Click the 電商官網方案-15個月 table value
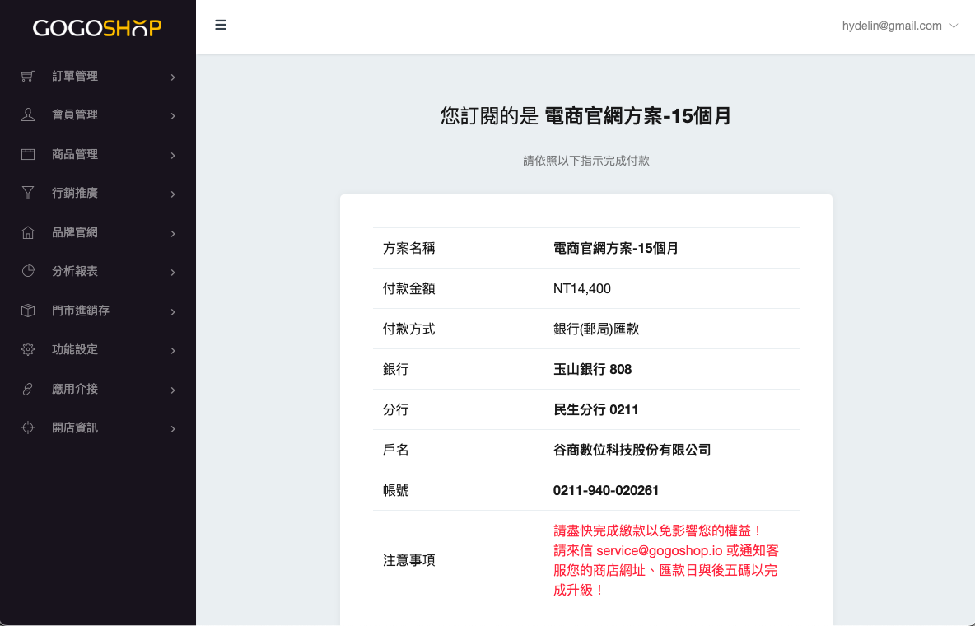This screenshot has height=626, width=975. [x=616, y=248]
